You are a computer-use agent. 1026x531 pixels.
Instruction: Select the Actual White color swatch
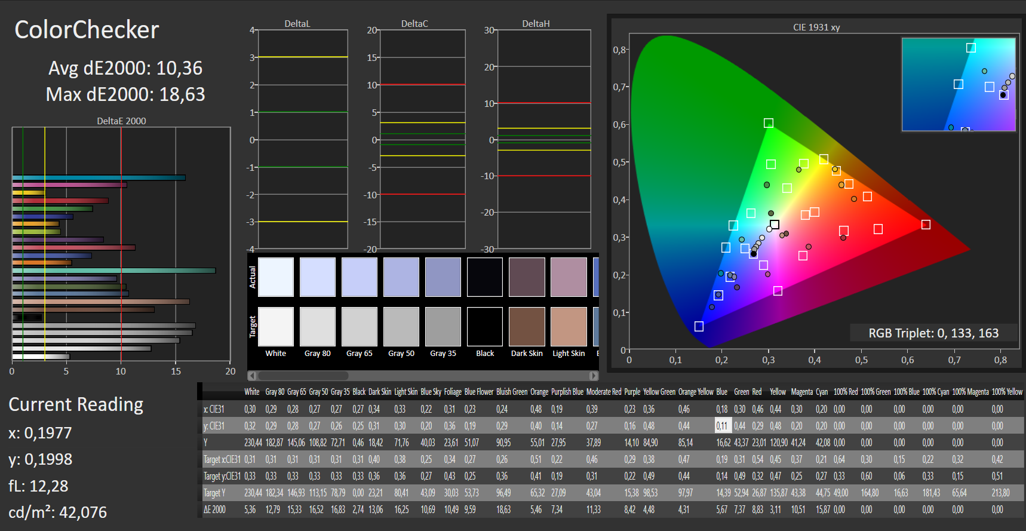(276, 277)
